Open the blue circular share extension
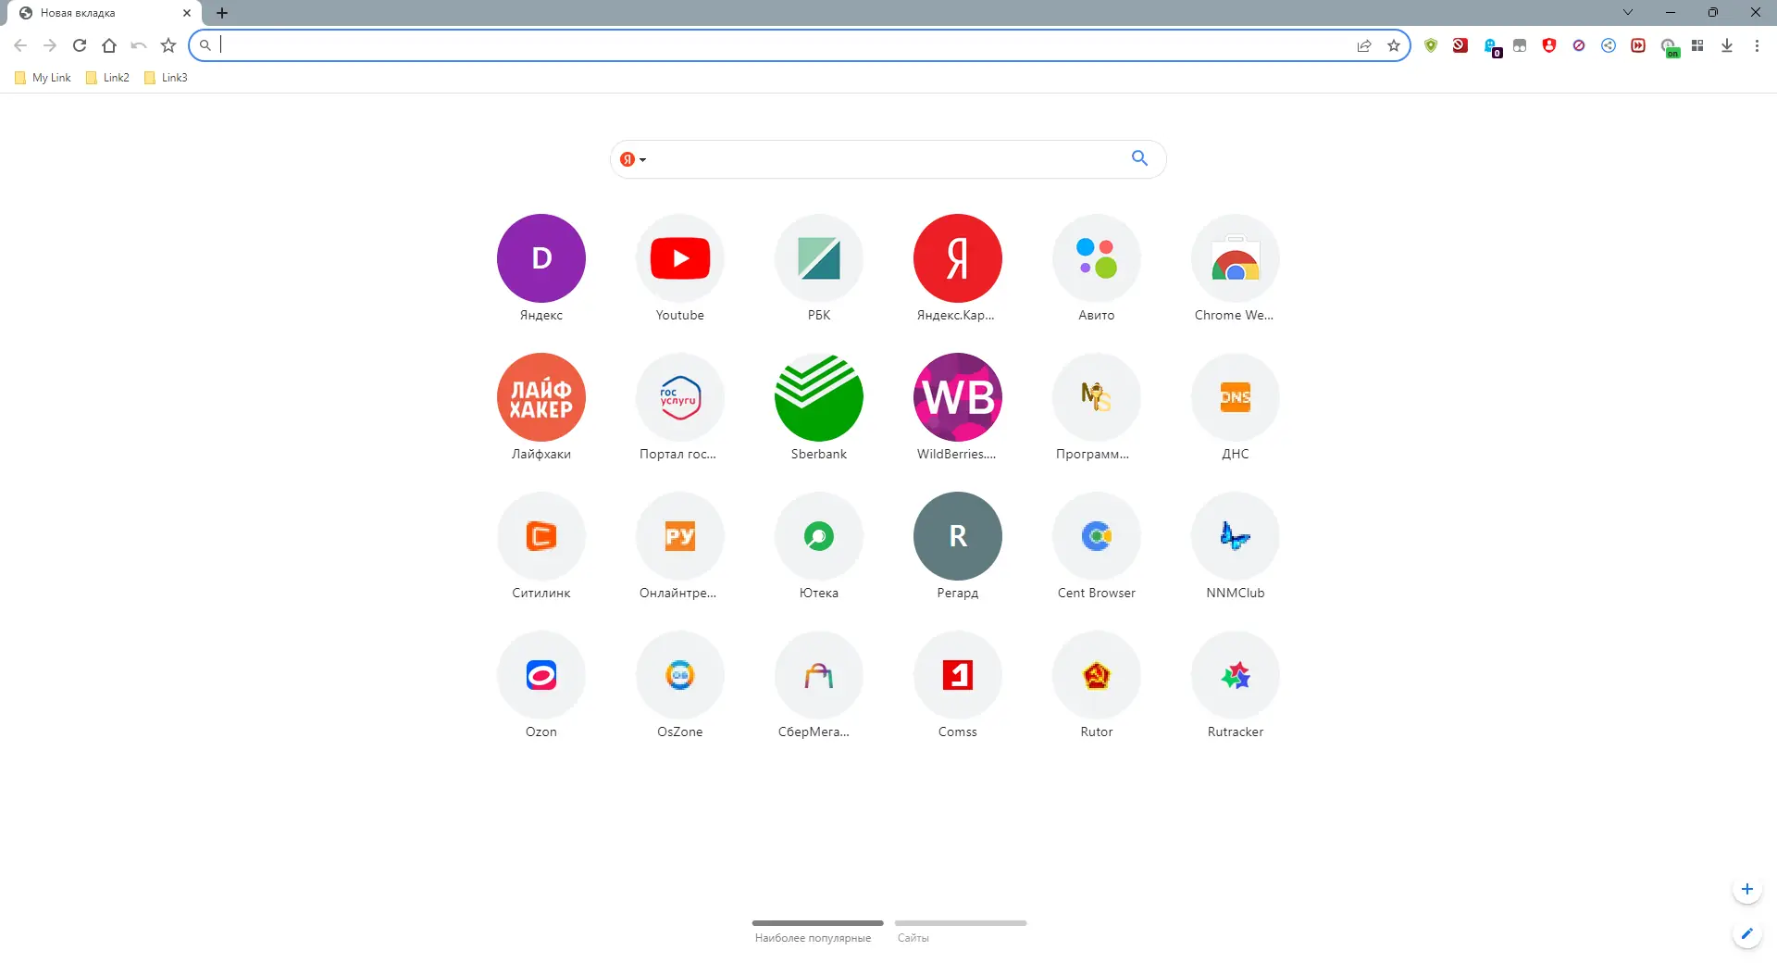 click(1609, 45)
